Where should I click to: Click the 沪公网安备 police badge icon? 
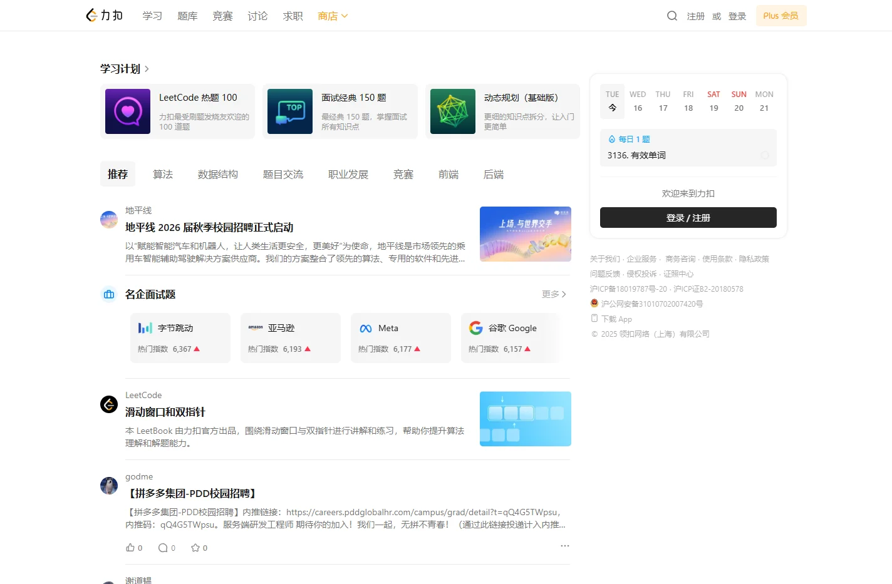(594, 303)
